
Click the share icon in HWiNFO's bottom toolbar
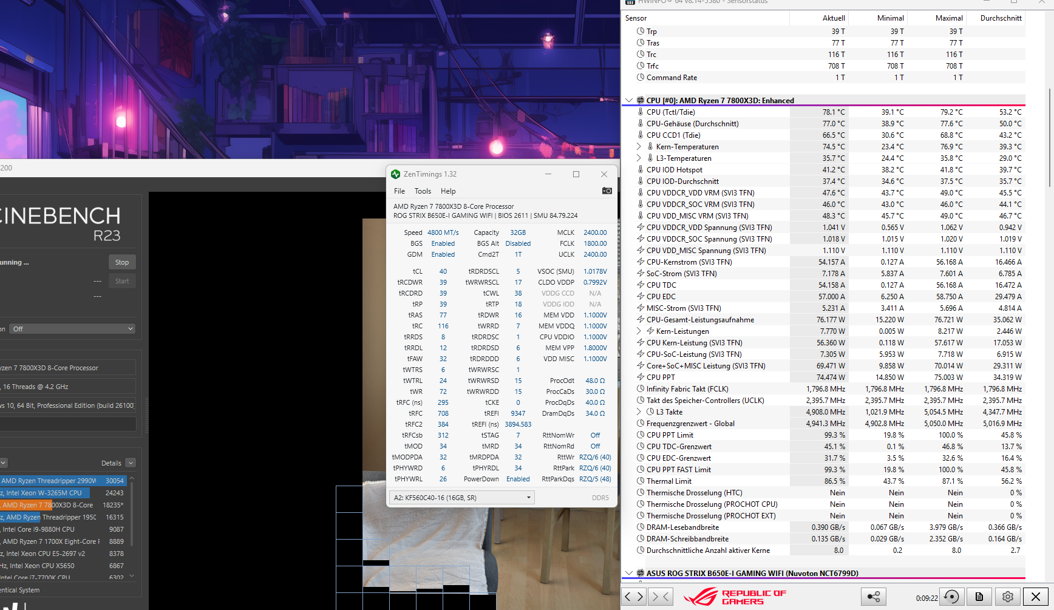coord(874,597)
